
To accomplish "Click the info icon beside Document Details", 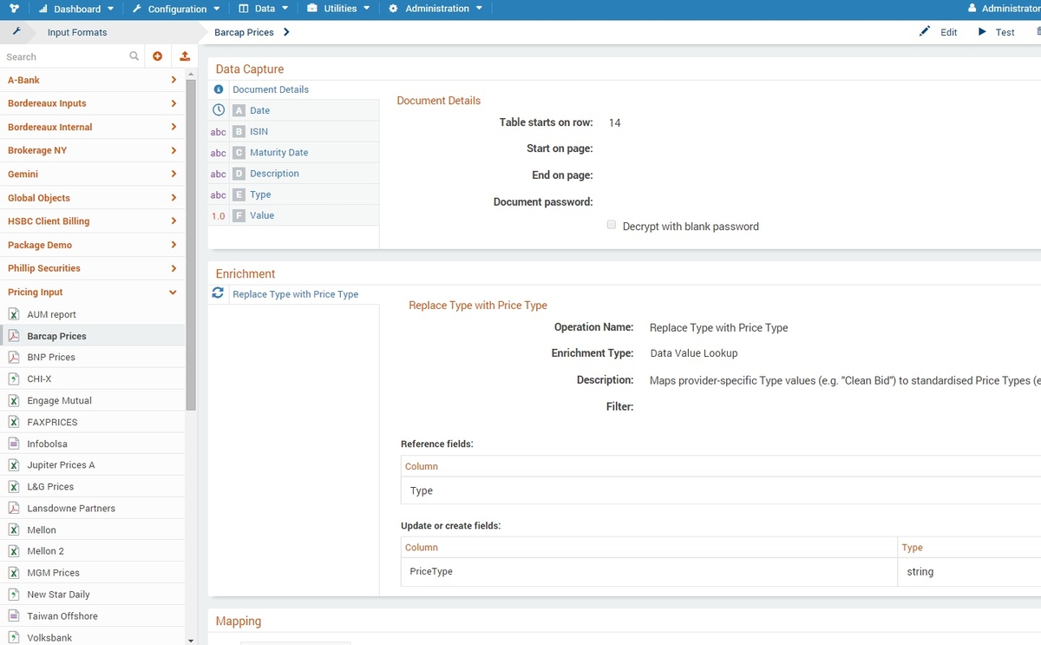I will 218,89.
